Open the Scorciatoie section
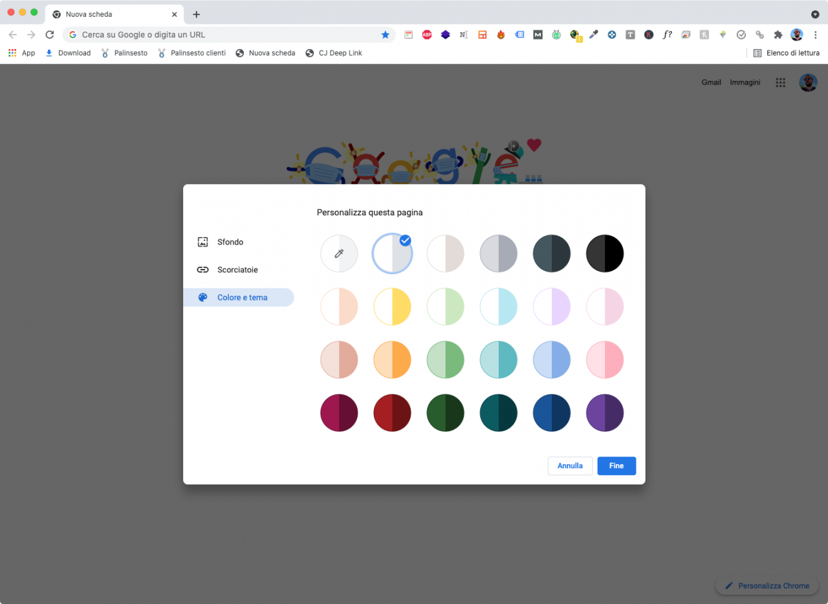This screenshot has width=828, height=604. (x=238, y=270)
